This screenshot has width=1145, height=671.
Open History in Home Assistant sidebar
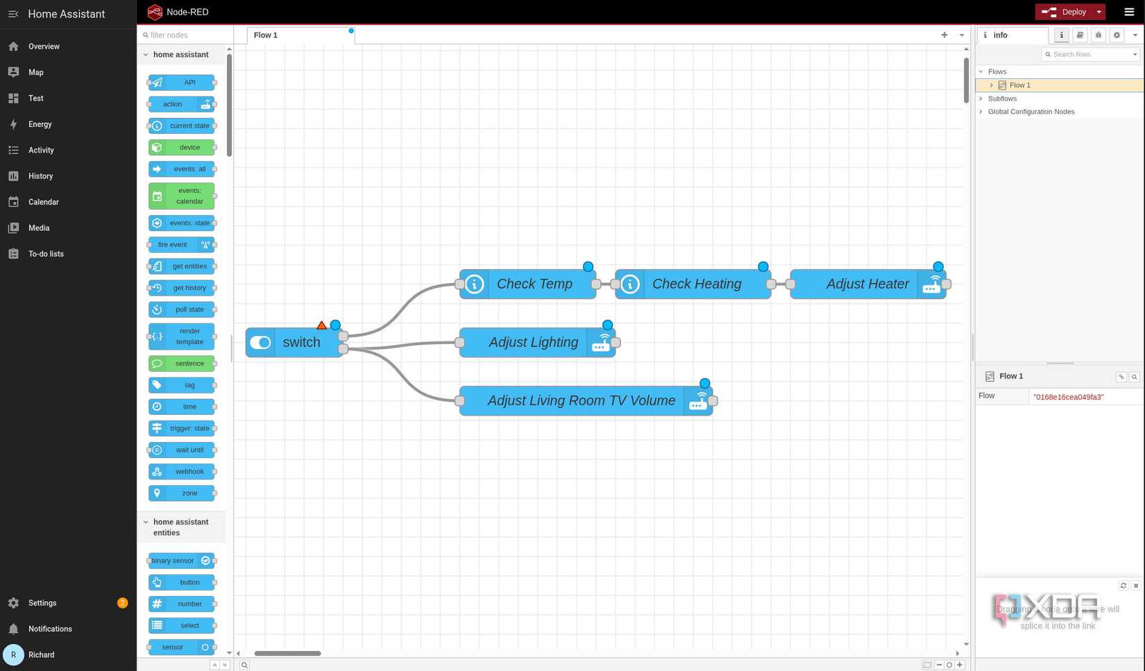68,176
